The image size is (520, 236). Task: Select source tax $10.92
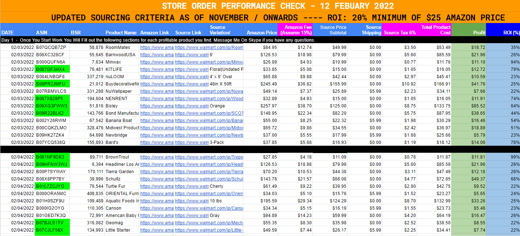[399, 84]
